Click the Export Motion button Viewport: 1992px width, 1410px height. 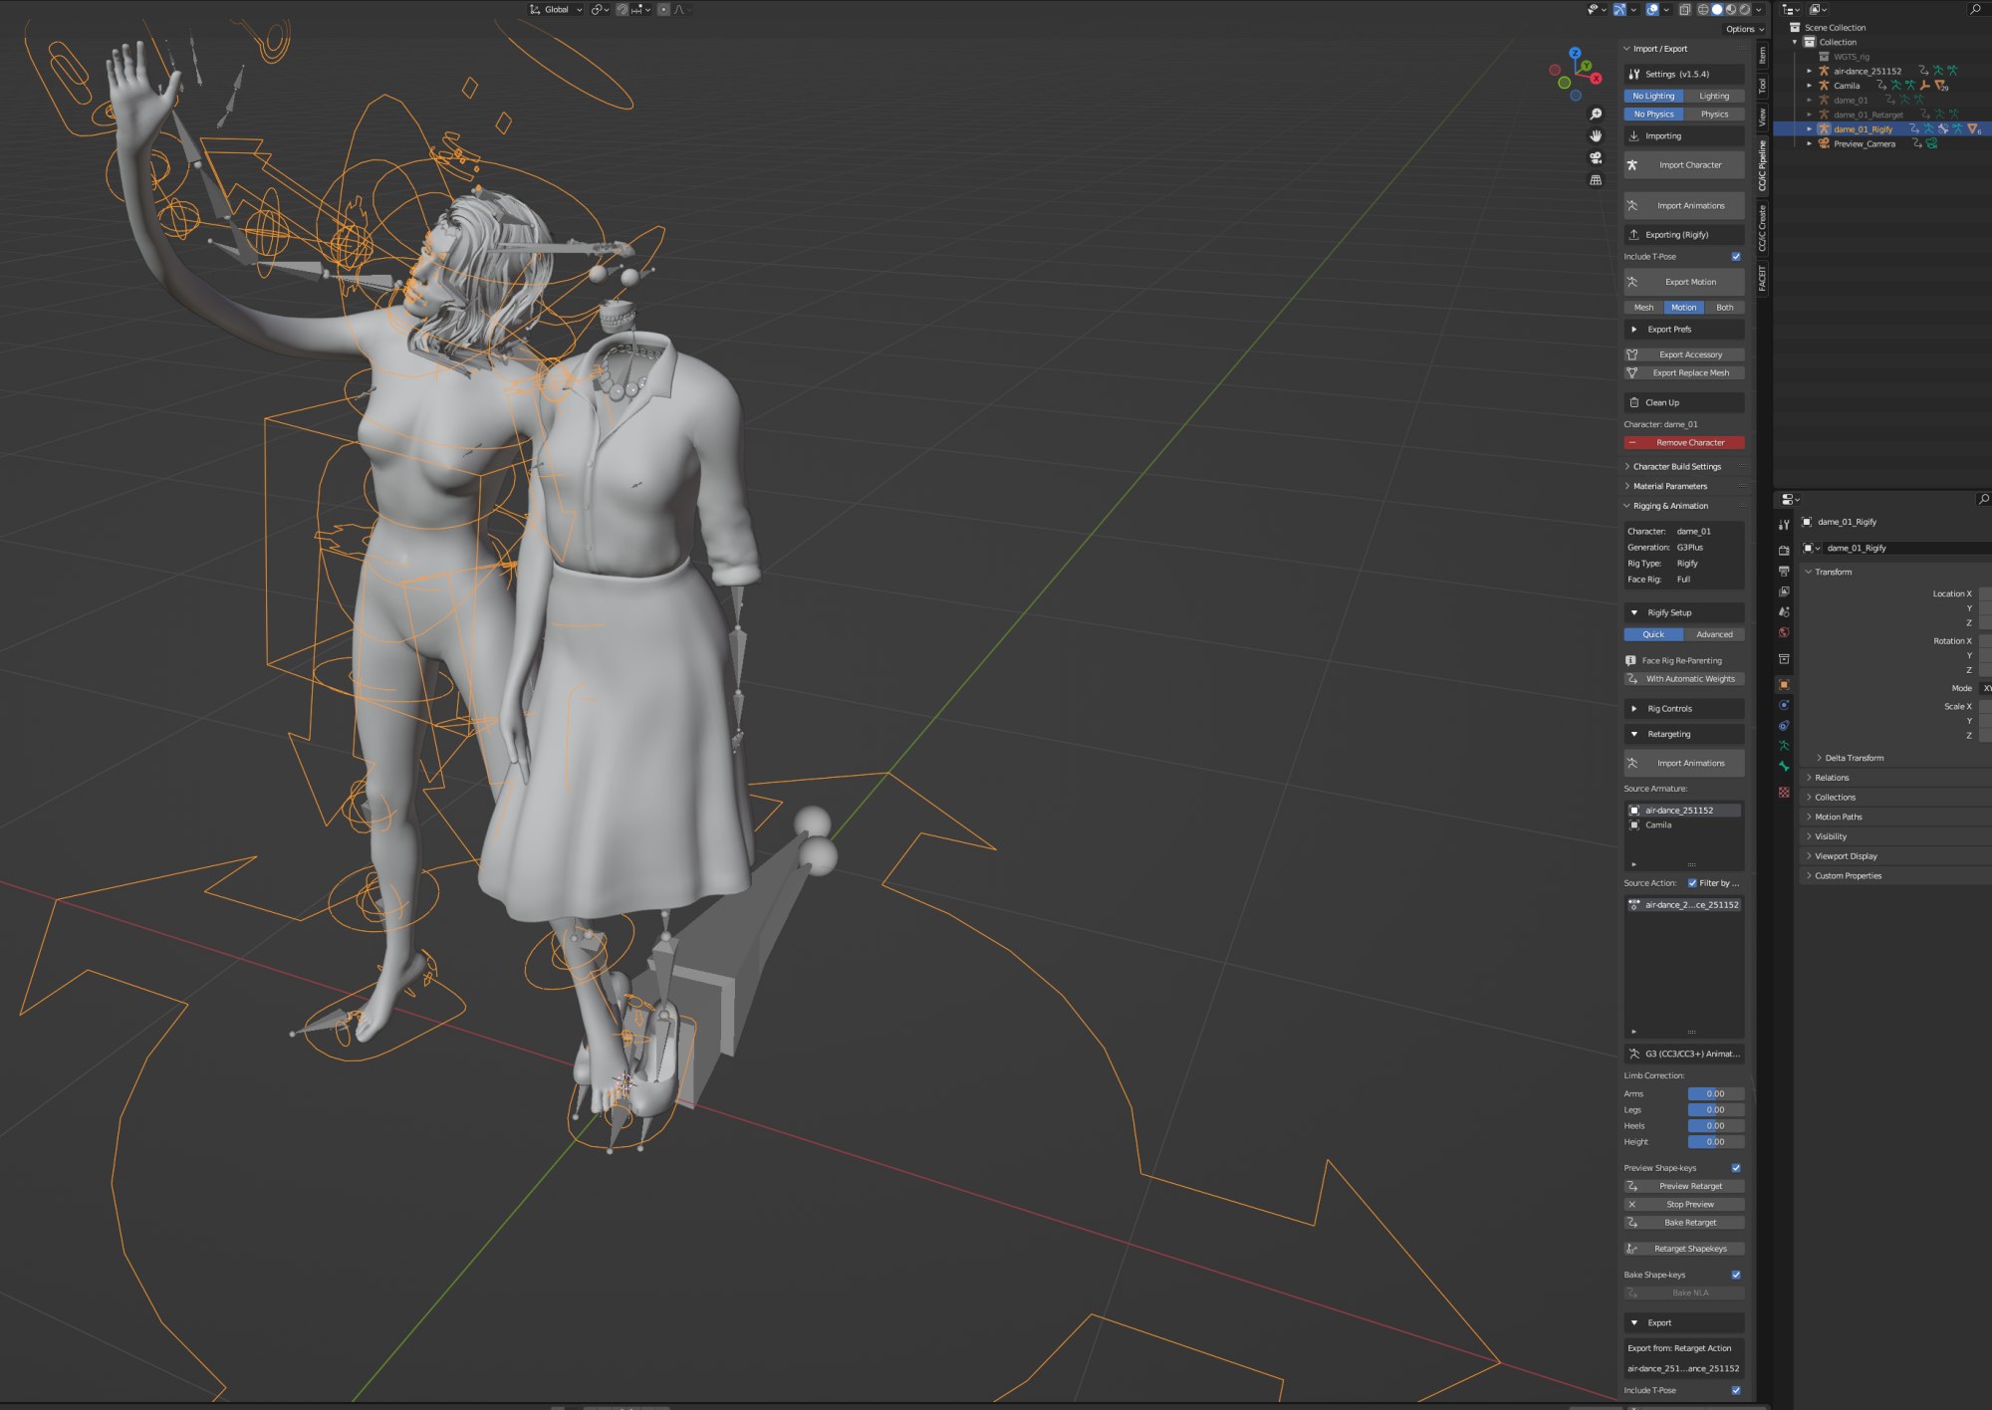pos(1684,282)
